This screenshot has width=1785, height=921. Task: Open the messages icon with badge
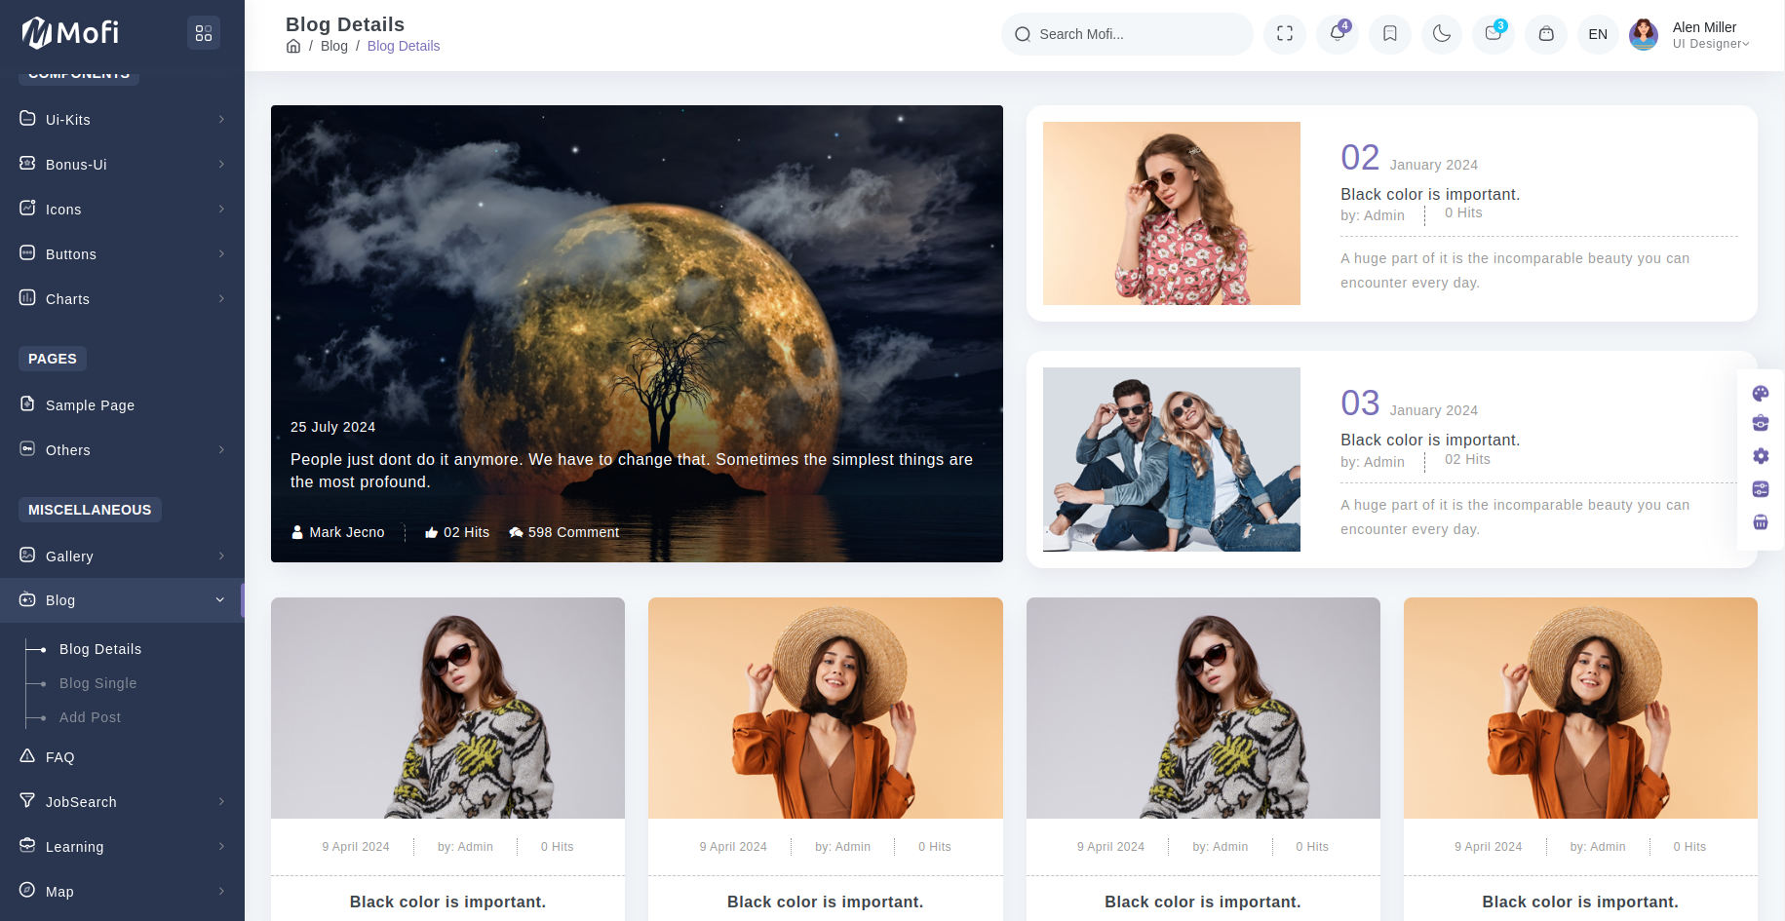pos(1493,34)
